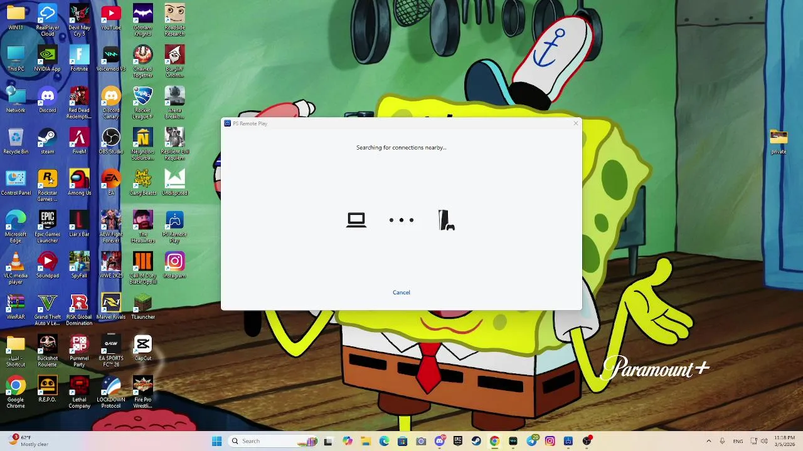Image resolution: width=803 pixels, height=451 pixels.
Task: Launch Chained Together desktop shortcut
Action: (x=142, y=61)
